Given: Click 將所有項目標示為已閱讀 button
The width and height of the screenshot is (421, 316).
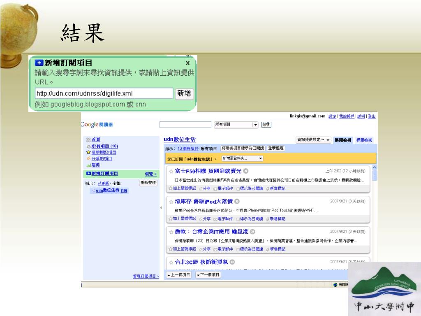Looking at the screenshot, I should 243,148.
